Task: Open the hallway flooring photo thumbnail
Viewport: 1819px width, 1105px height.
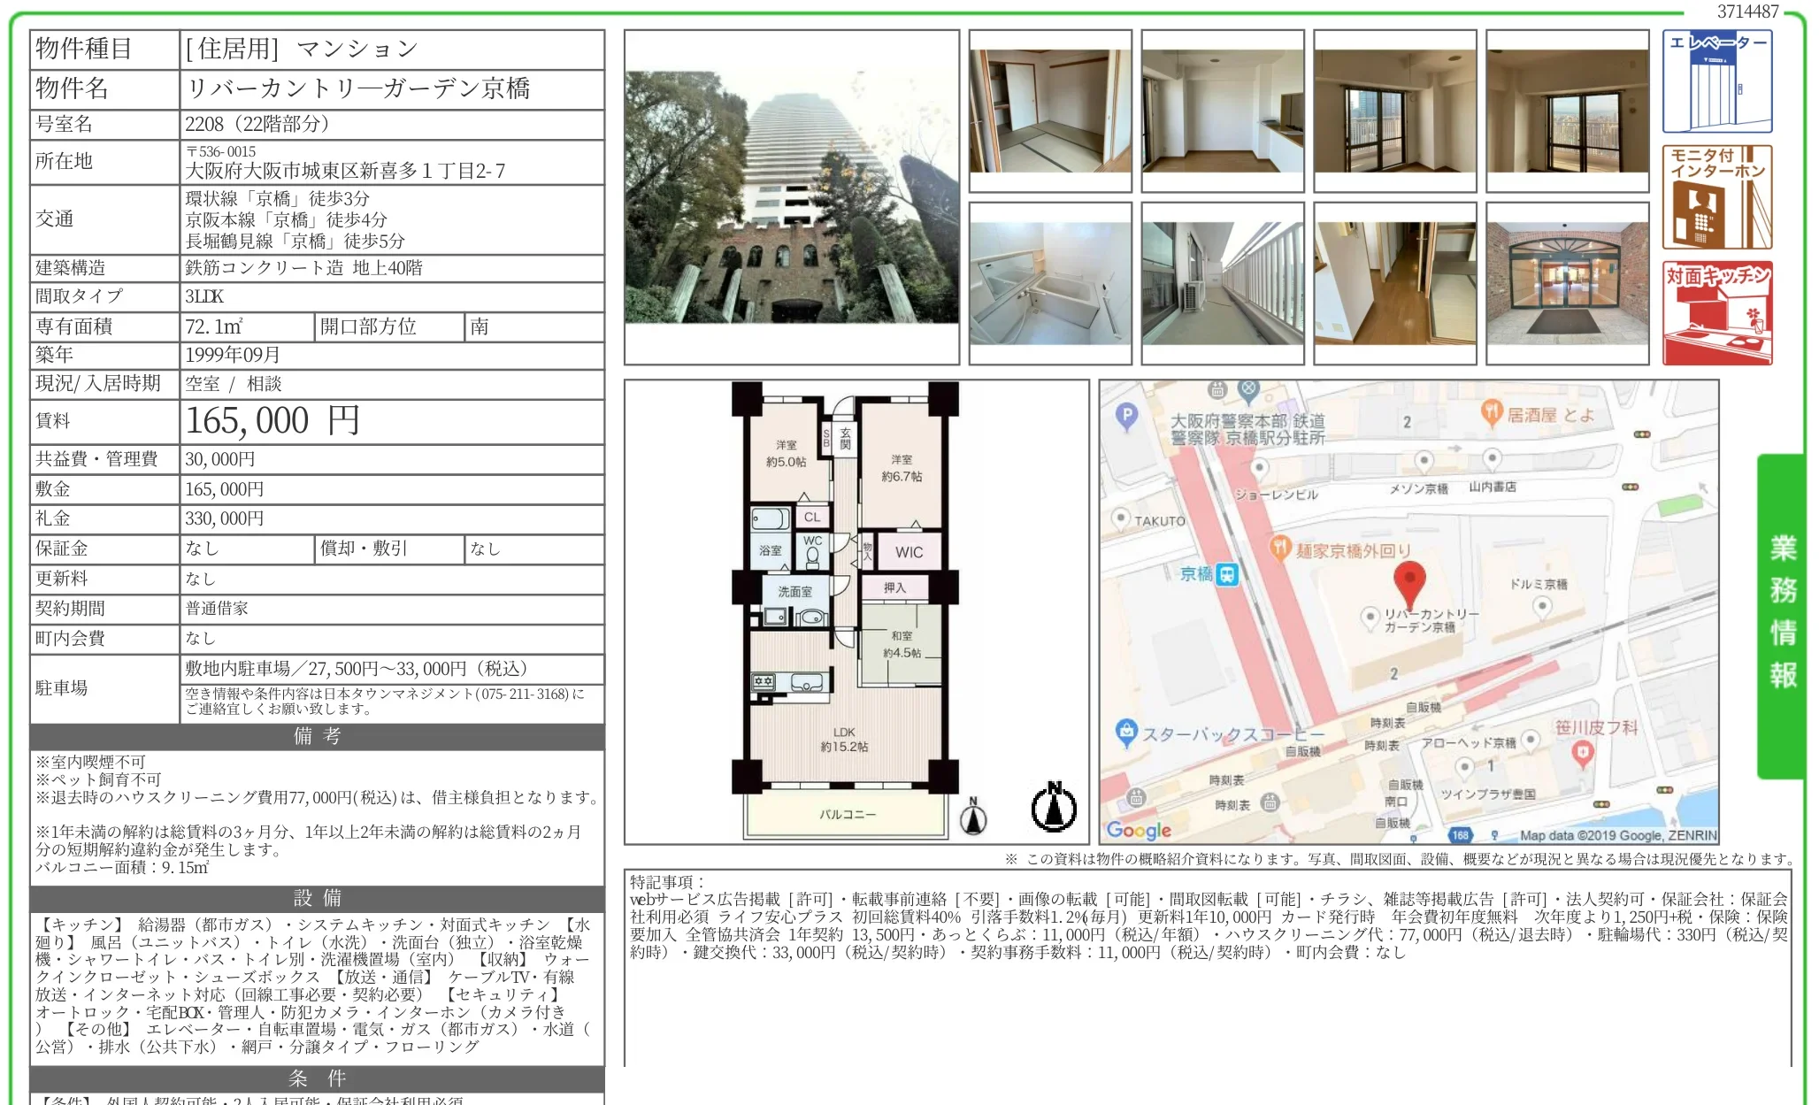Action: [1394, 283]
